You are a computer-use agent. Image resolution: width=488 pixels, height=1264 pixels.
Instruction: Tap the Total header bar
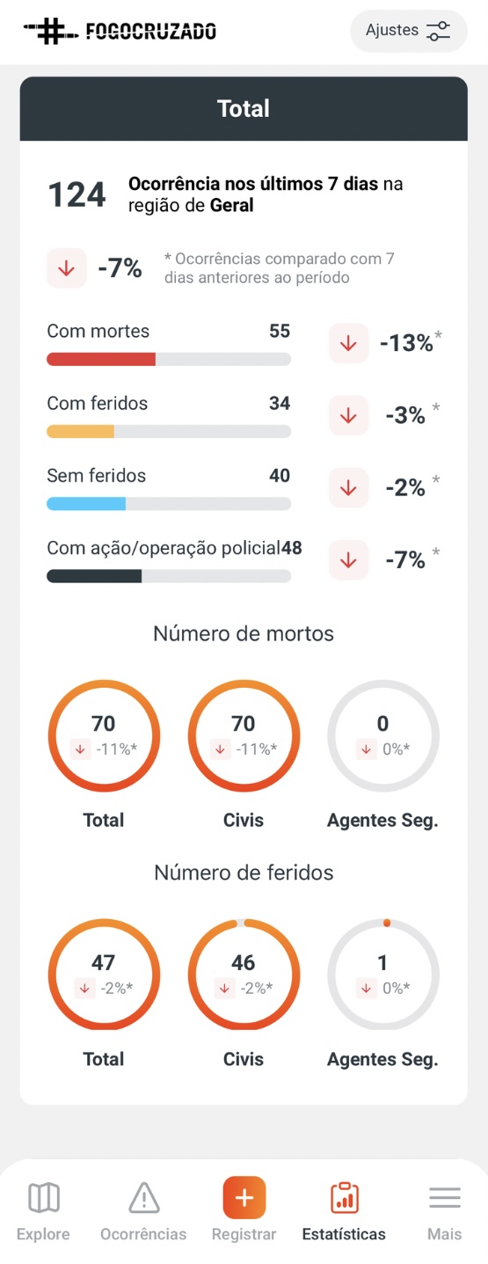(244, 109)
